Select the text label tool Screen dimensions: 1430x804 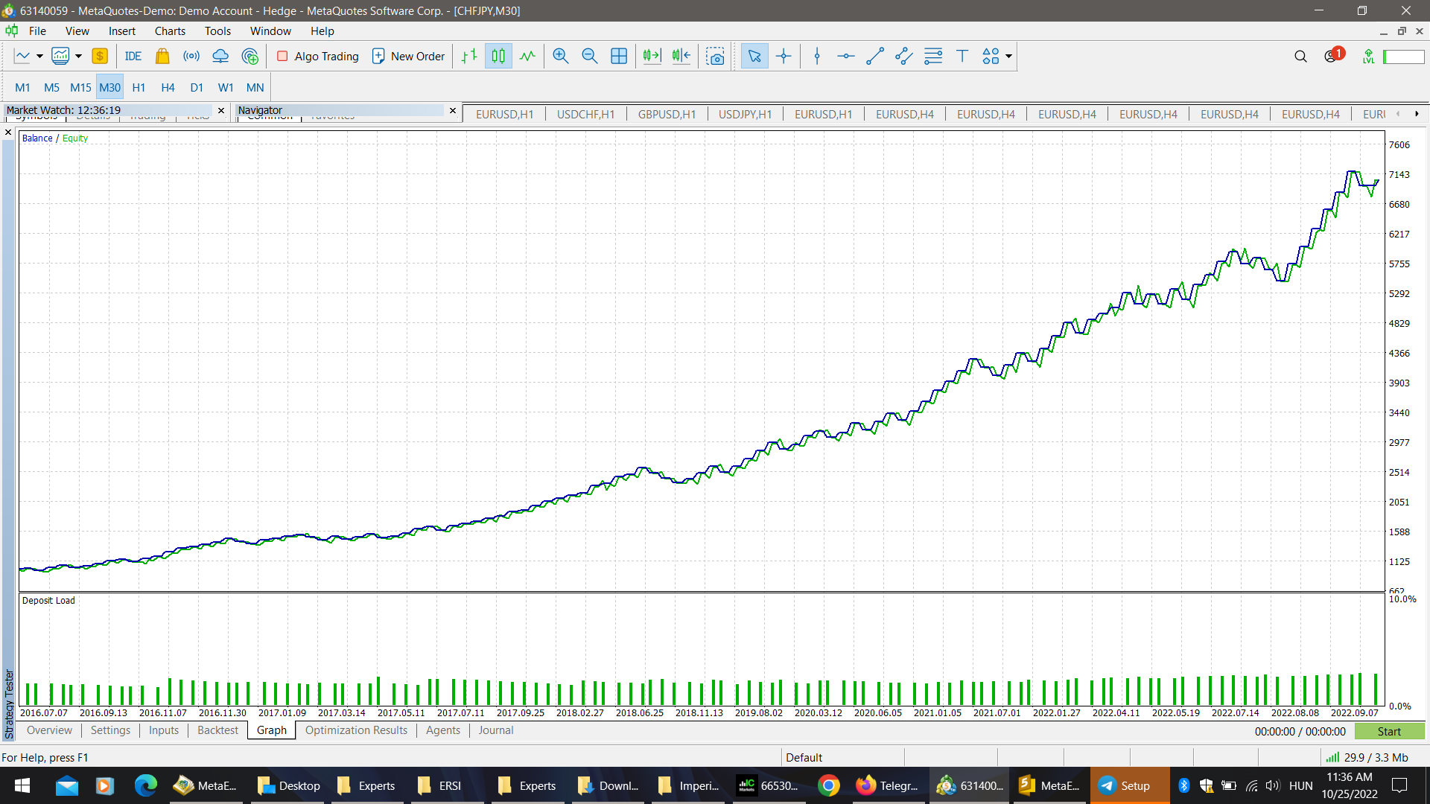[962, 56]
